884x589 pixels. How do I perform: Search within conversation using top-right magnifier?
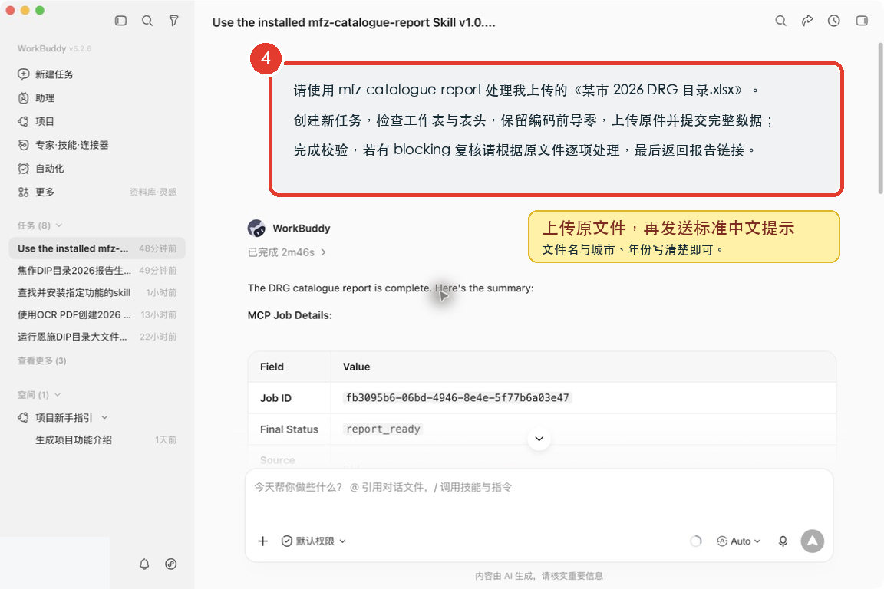781,21
